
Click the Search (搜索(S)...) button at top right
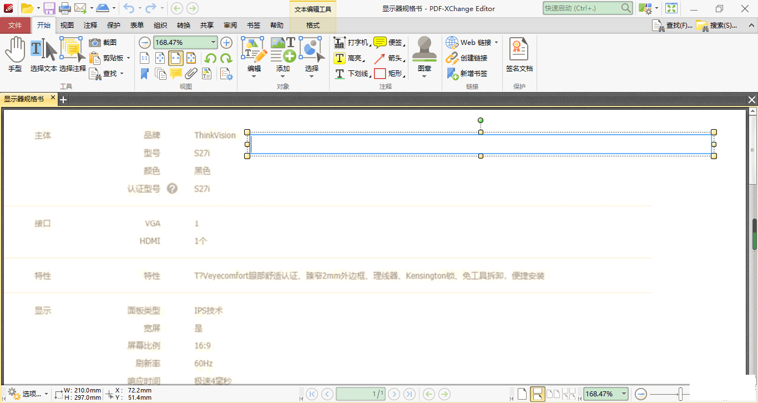tap(716, 25)
